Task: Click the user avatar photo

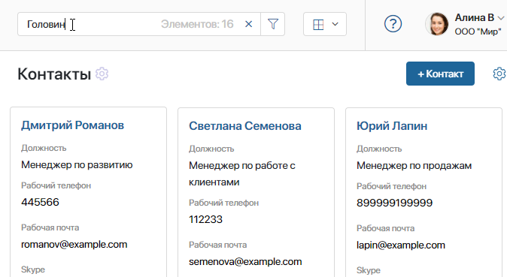Action: 437,24
